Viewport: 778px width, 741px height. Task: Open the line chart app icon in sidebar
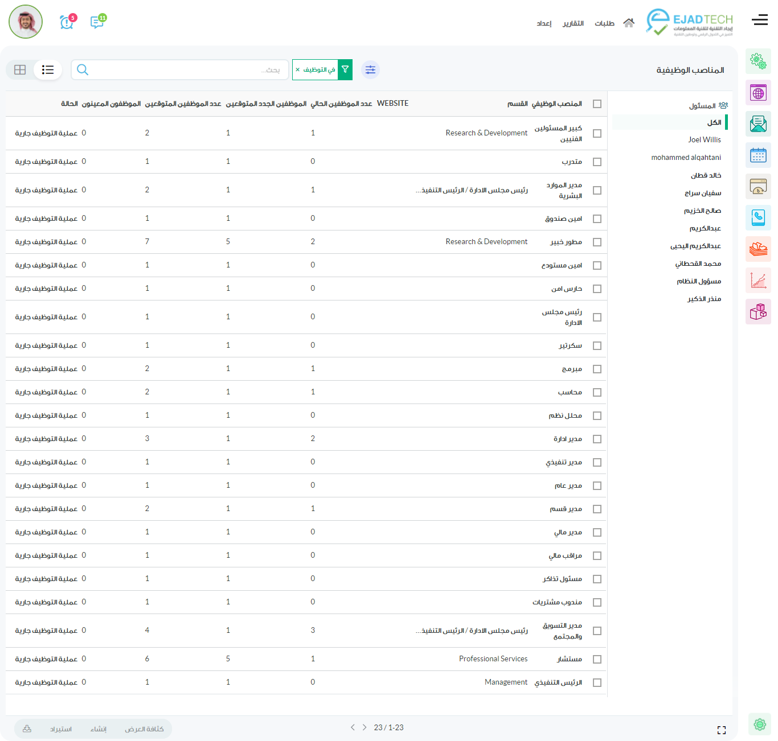point(758,280)
